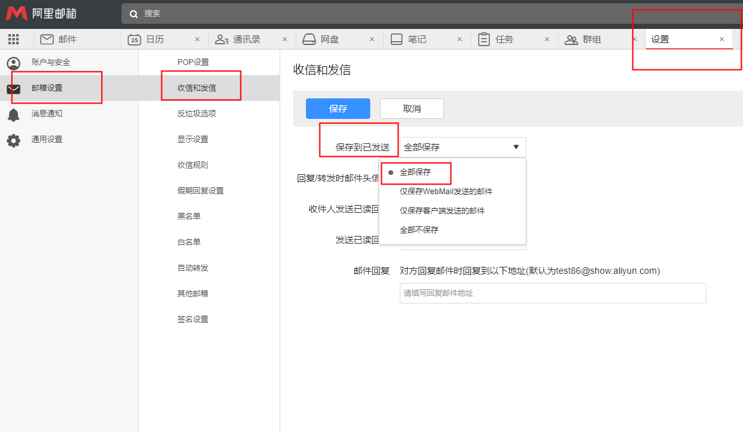Click the blue 保存 button
This screenshot has width=743, height=432.
coord(337,109)
